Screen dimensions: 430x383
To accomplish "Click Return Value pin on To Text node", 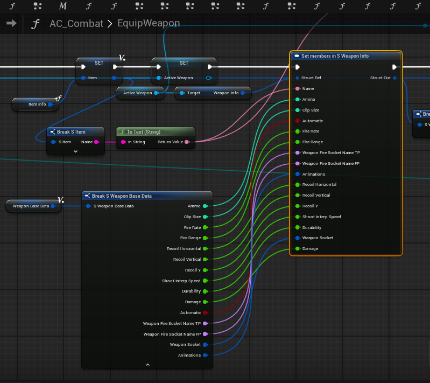I will click(187, 142).
